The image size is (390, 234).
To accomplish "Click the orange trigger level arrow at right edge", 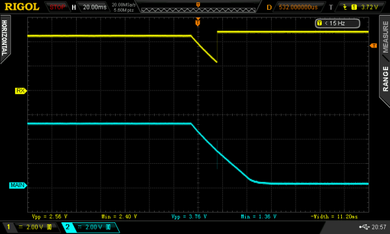I will [x=373, y=45].
